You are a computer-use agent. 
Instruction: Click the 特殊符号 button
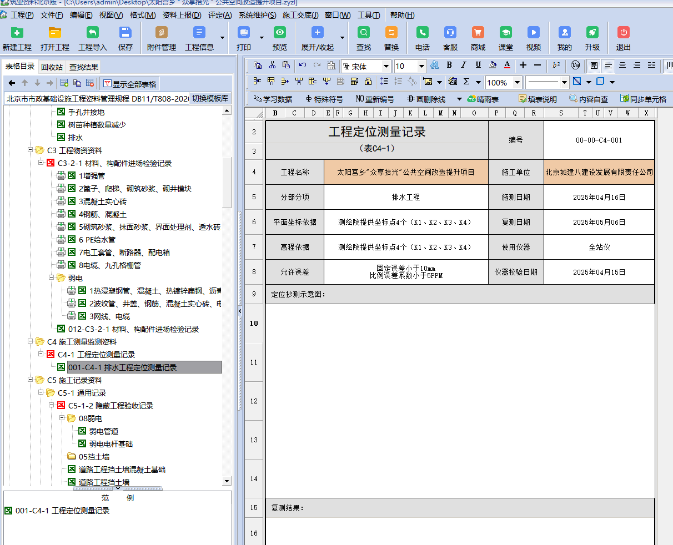tap(324, 99)
